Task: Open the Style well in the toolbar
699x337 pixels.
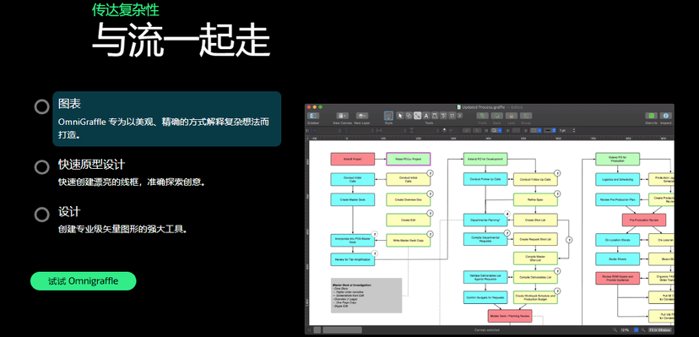Action: (388, 116)
